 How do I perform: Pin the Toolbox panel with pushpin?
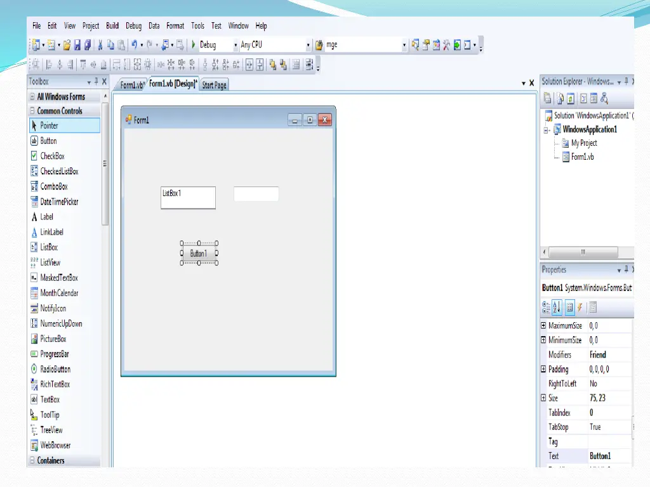click(x=96, y=81)
